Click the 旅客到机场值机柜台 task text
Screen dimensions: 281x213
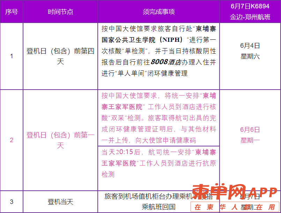[x=158, y=202]
